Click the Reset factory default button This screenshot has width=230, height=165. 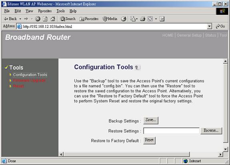pos(149,140)
